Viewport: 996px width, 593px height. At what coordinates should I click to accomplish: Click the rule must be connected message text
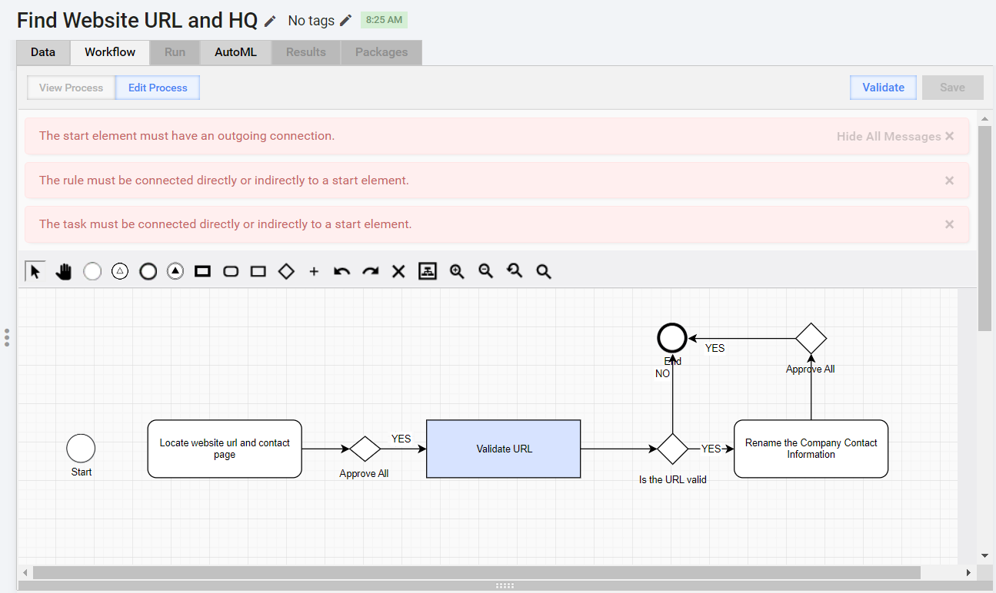point(224,181)
